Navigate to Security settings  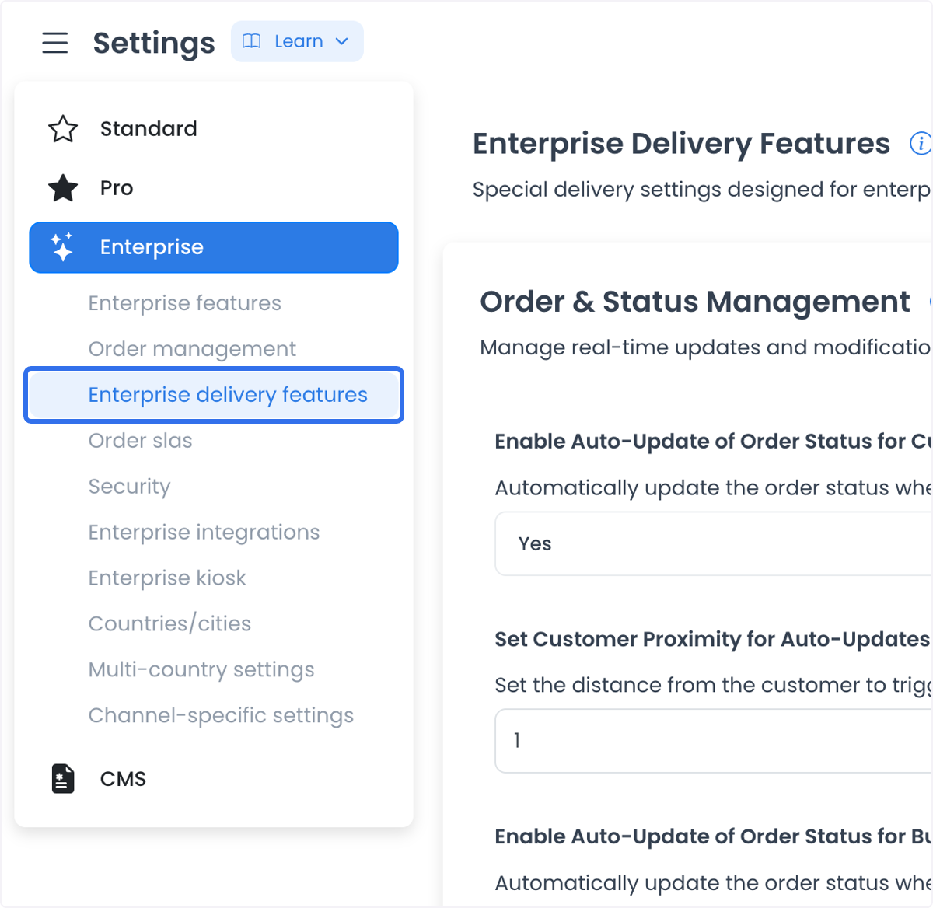point(129,487)
